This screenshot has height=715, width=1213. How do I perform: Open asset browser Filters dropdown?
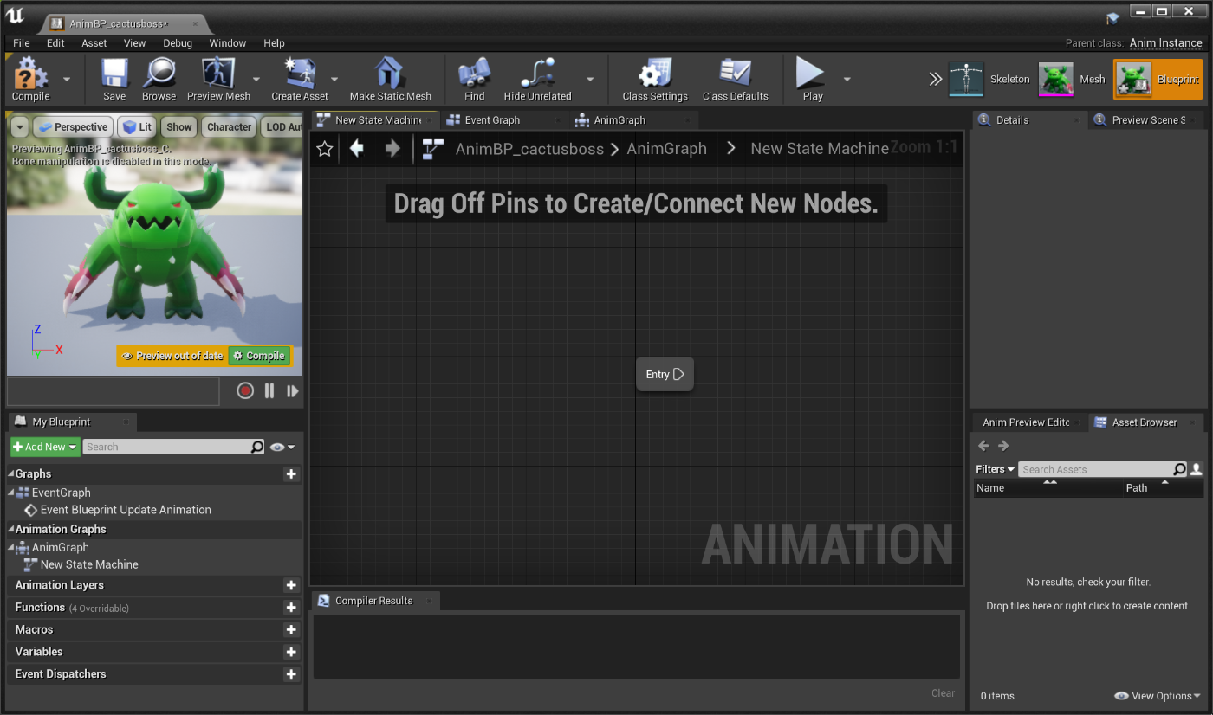click(995, 469)
